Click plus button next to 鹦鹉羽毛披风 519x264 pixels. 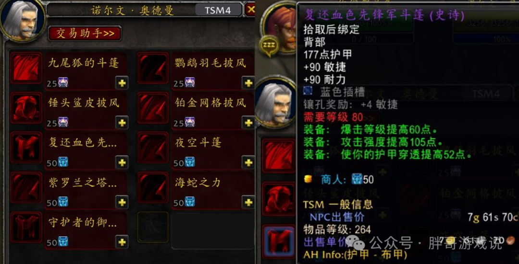248,82
